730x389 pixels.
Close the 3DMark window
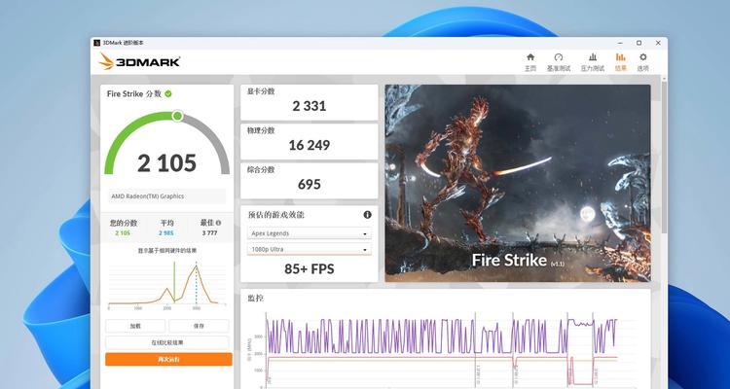tap(658, 43)
